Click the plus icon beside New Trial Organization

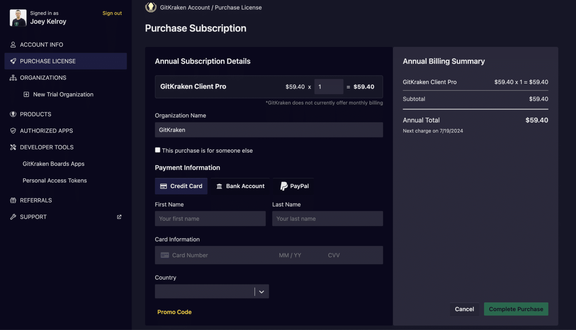tap(26, 94)
